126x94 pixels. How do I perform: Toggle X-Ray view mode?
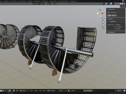coord(116,4)
